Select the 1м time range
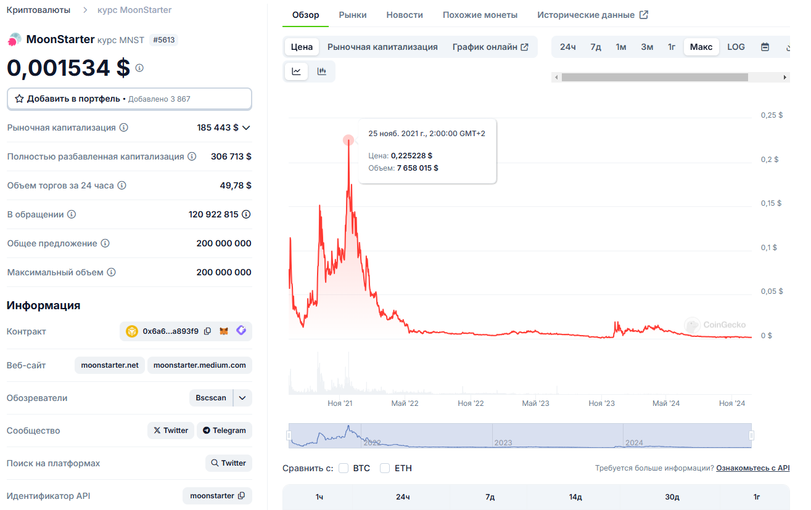The image size is (811, 510). click(x=621, y=47)
